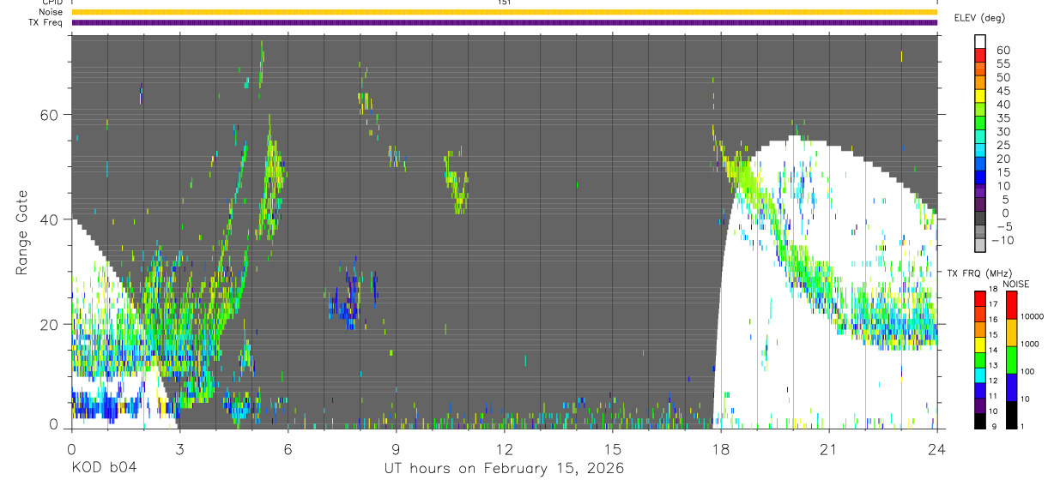Click the 'NOISE' legend title at right

(1016, 285)
